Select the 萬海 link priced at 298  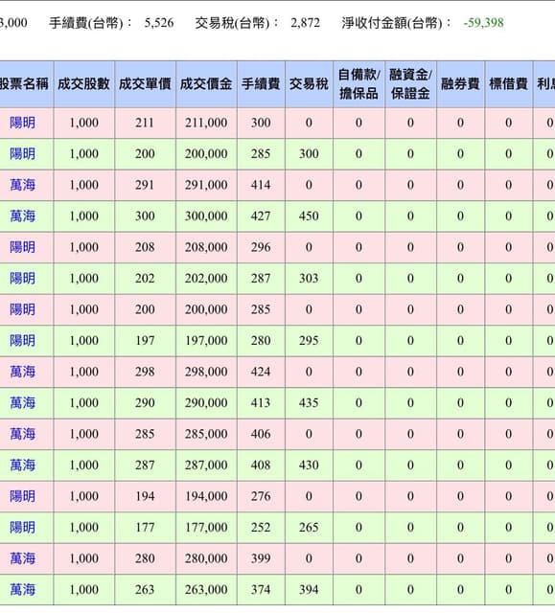(22, 372)
